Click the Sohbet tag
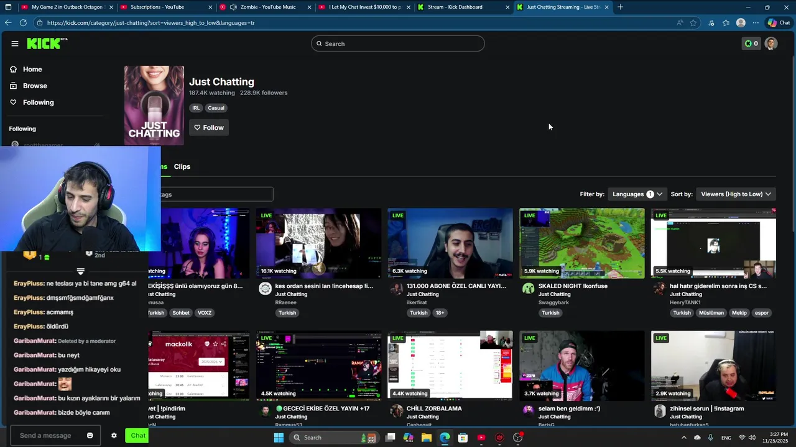Screen dimensions: 796x447 coord(181,313)
